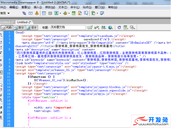The image size is (171, 128).
Task: Expand the images dropdown arrow
Action: click(x=60, y=13)
